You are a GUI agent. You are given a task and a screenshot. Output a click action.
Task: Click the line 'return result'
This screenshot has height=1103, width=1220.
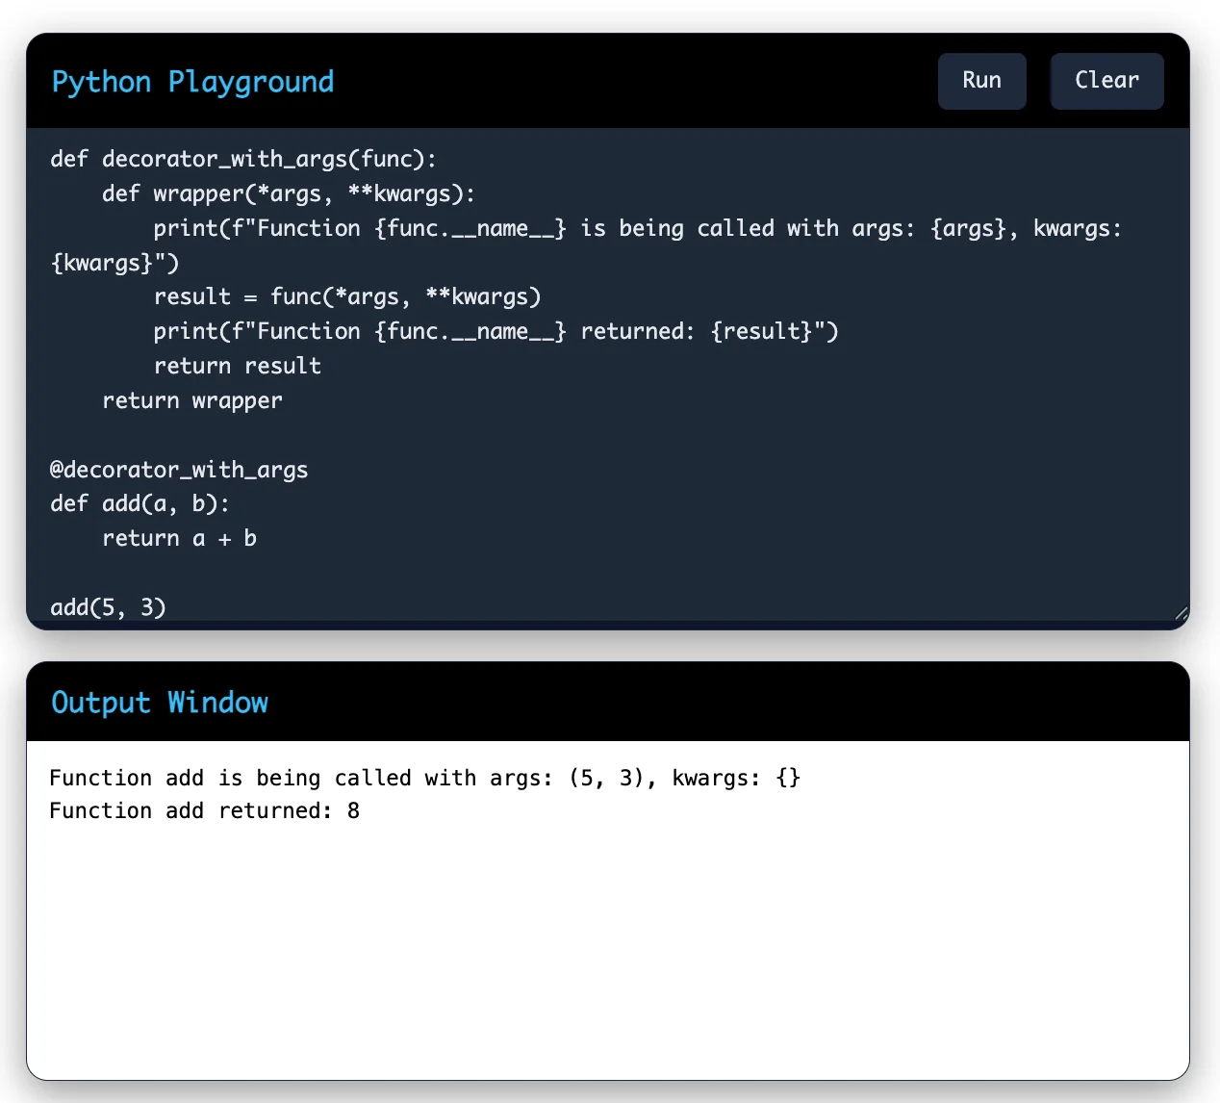238,366
